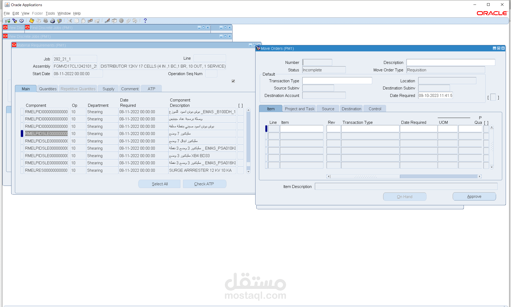
Task: Click the Default Transaction Type field
Action: point(337,81)
